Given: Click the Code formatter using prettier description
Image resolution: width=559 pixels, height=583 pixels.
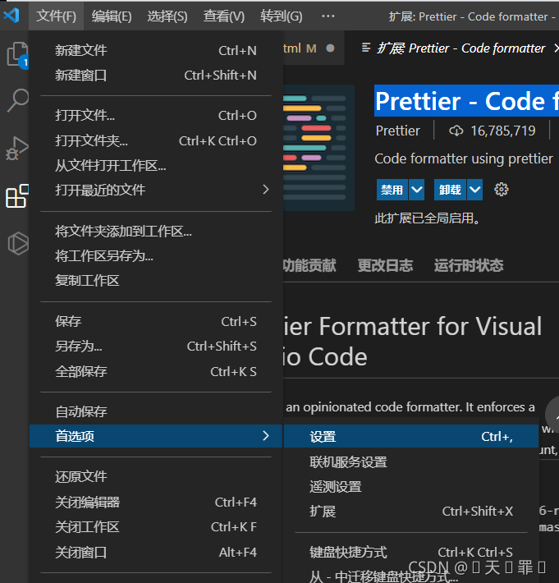Looking at the screenshot, I should 464,158.
